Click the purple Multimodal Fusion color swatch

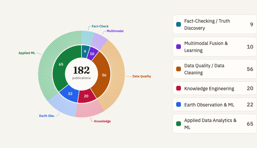tap(179, 47)
